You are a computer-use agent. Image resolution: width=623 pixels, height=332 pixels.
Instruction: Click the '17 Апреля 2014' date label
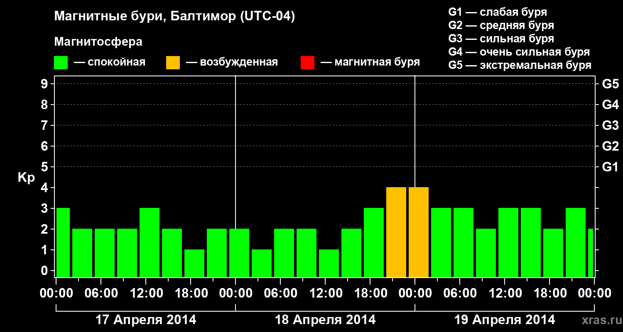[146, 320]
